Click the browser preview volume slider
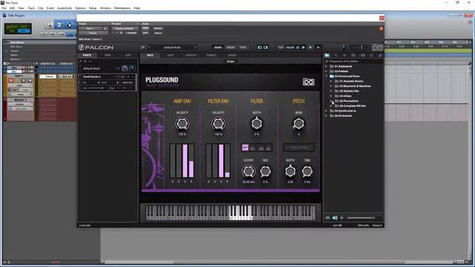Image resolution: width=475 pixels, height=267 pixels. tap(361, 217)
